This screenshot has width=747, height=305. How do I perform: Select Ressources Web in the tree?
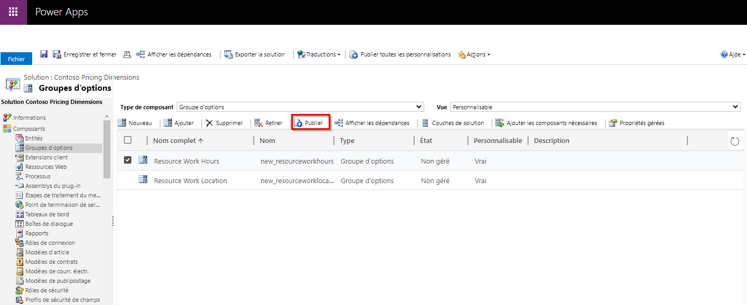point(46,167)
